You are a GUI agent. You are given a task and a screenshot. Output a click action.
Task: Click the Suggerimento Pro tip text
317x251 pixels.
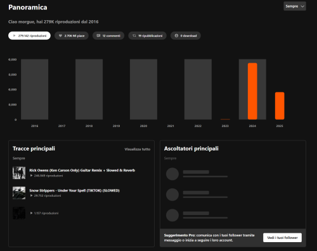(209, 238)
